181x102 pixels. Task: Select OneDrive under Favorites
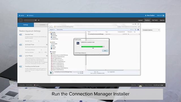point(53,37)
